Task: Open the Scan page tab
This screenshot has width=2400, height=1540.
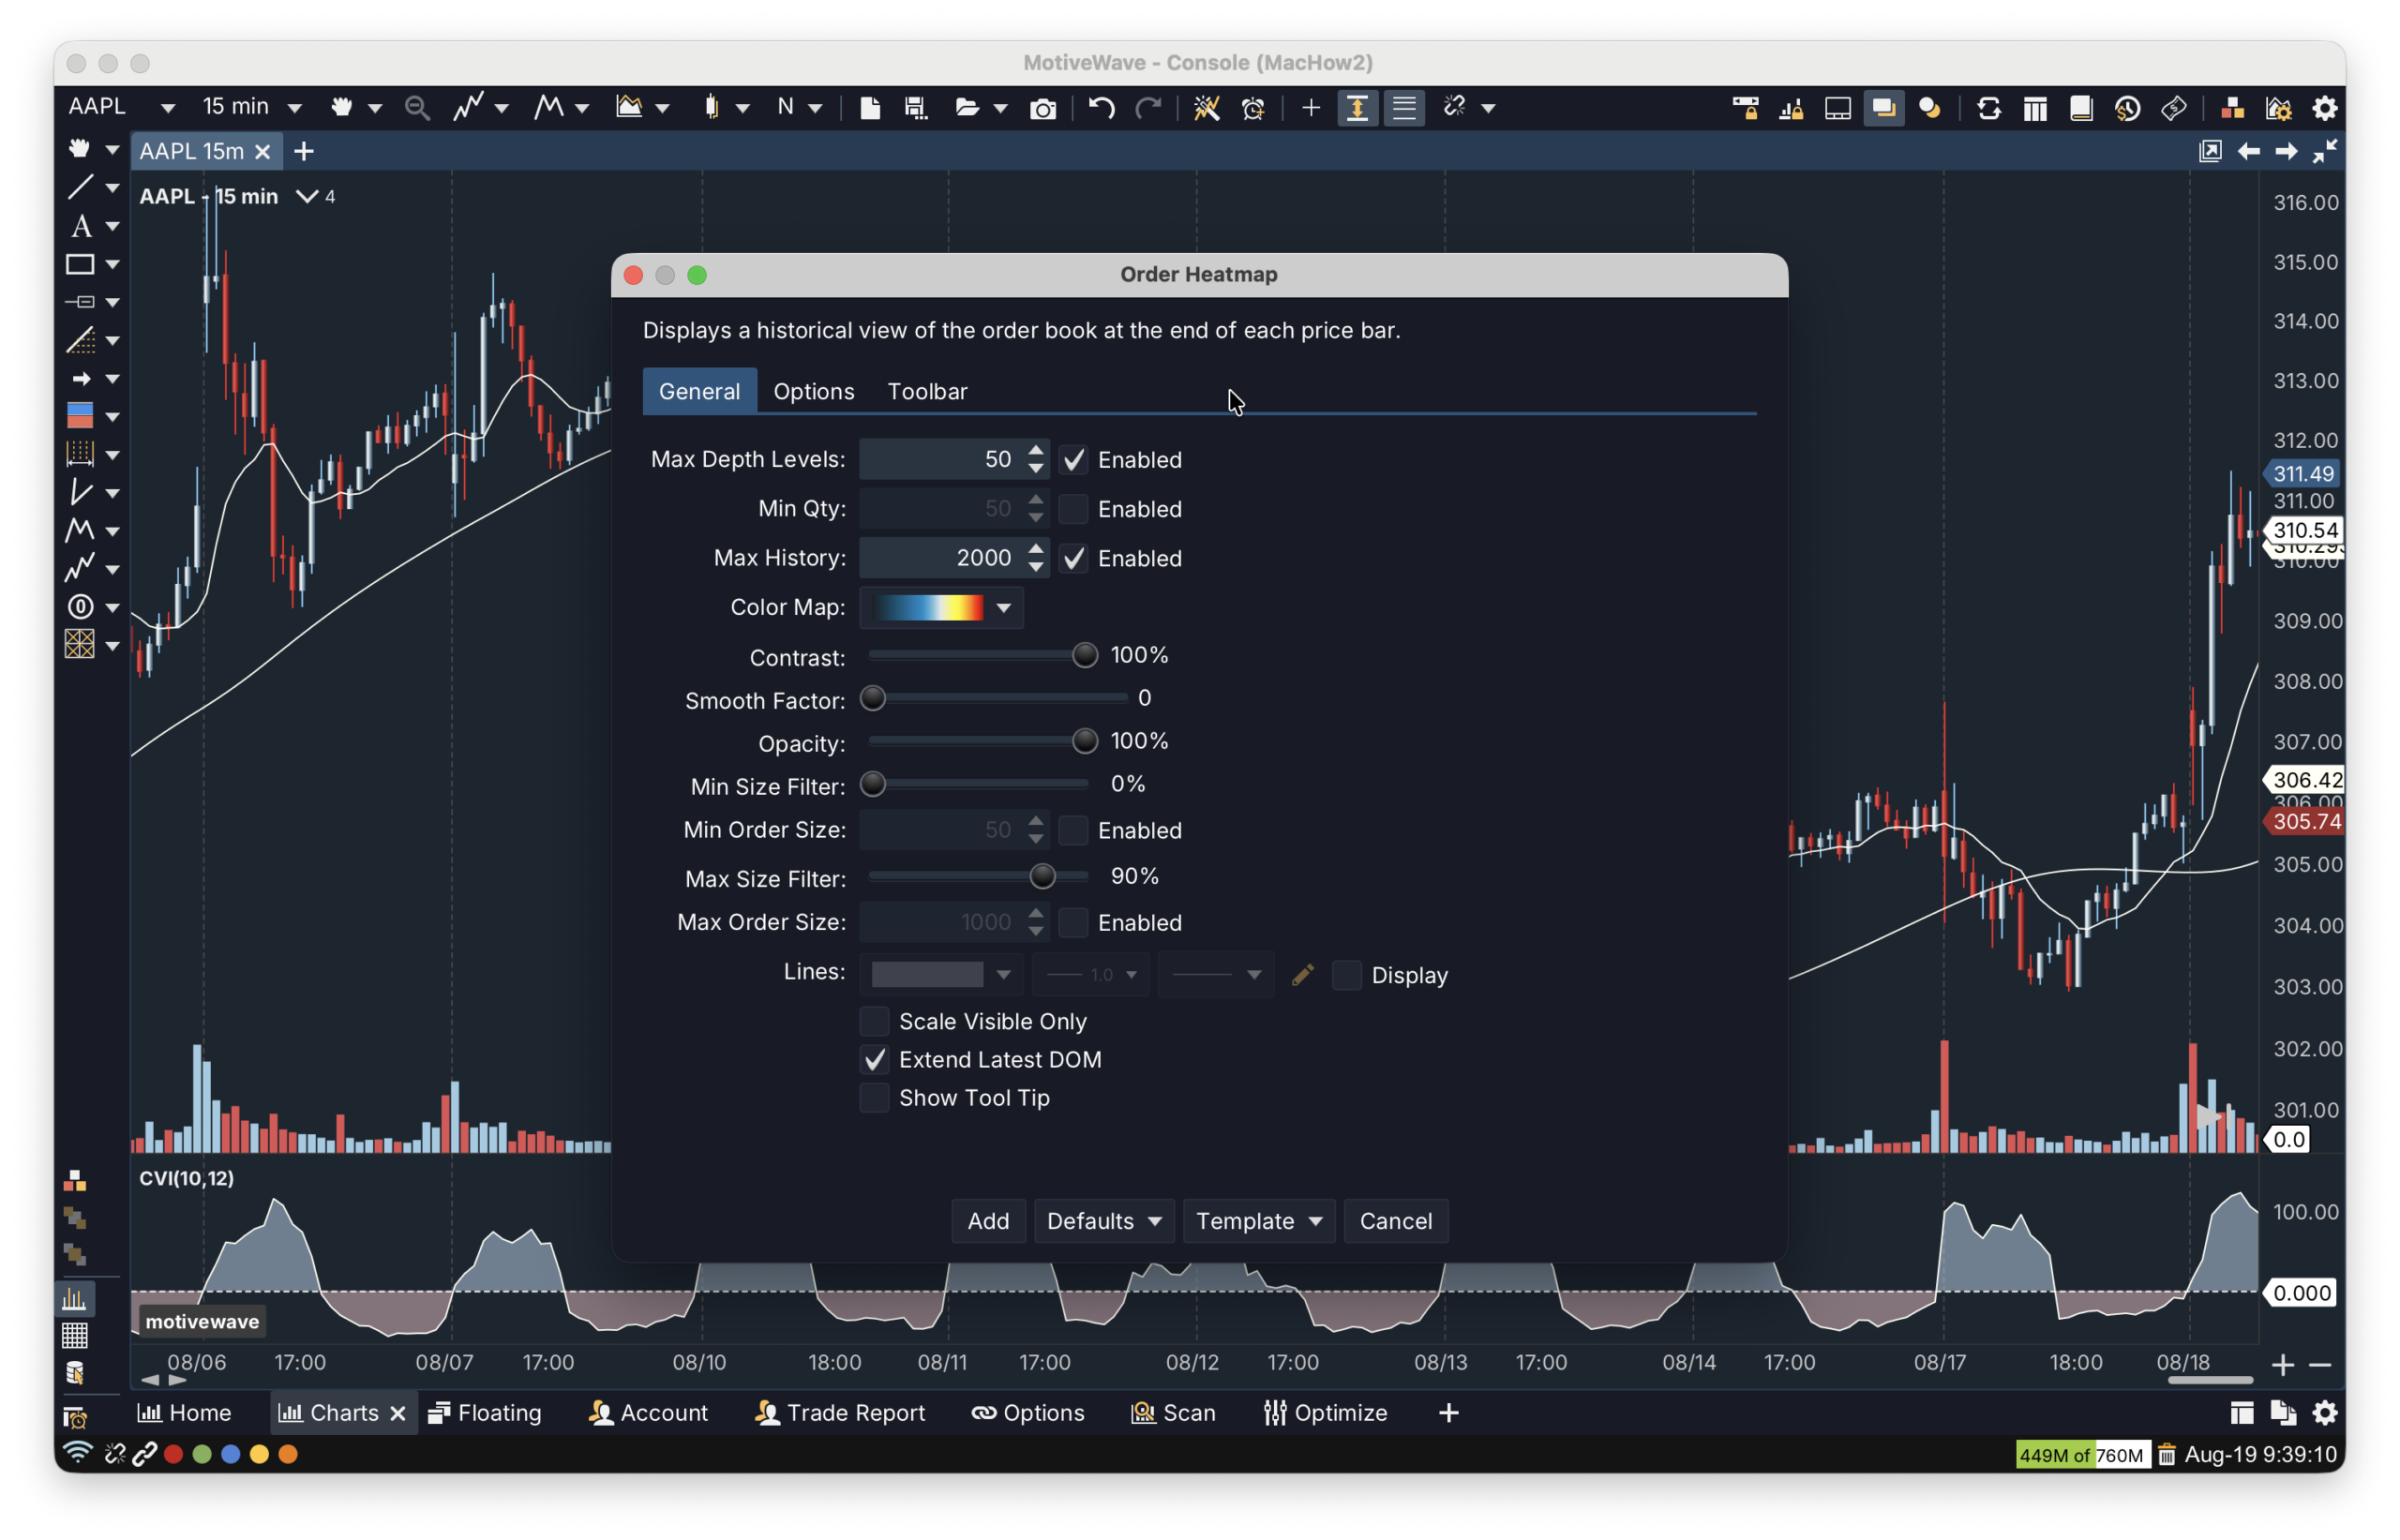Action: pos(1173,1413)
